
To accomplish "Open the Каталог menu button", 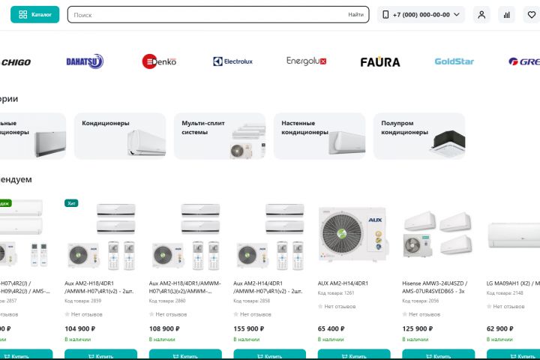I will 34,14.
